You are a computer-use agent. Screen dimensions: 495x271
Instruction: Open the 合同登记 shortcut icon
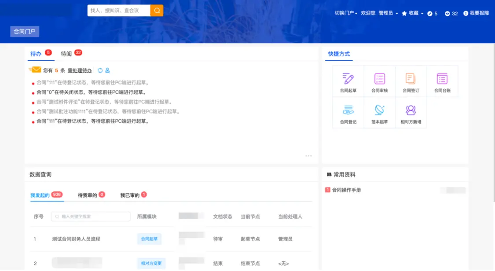(348, 110)
